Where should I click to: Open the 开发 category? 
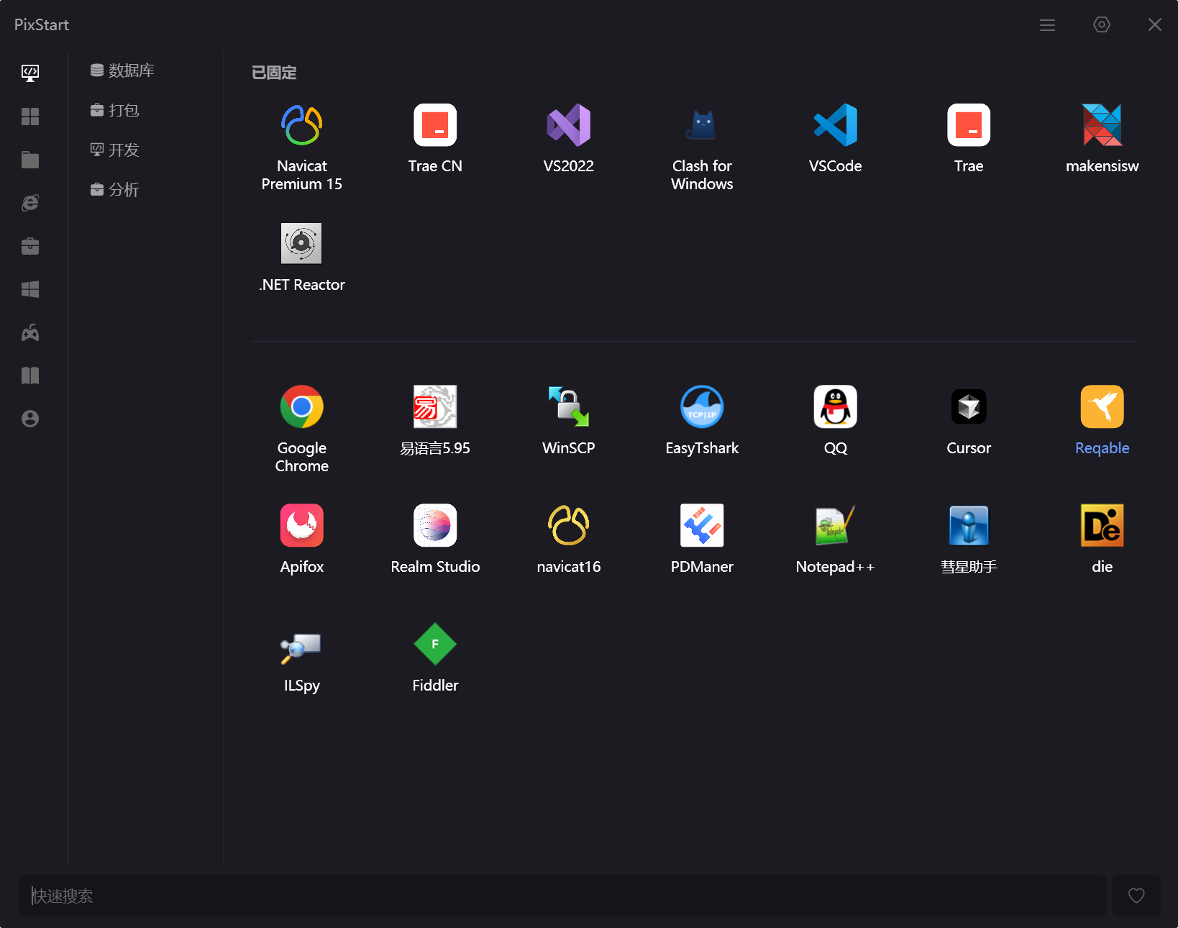coord(115,150)
